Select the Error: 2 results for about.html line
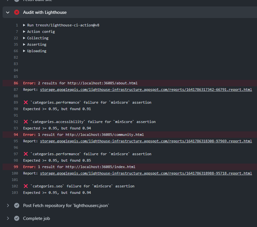This screenshot has width=257, height=227. (x=130, y=83)
